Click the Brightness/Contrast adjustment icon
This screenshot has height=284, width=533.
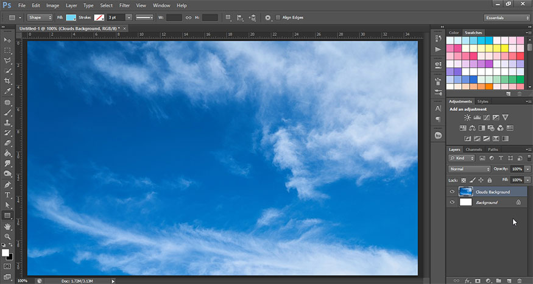point(467,117)
